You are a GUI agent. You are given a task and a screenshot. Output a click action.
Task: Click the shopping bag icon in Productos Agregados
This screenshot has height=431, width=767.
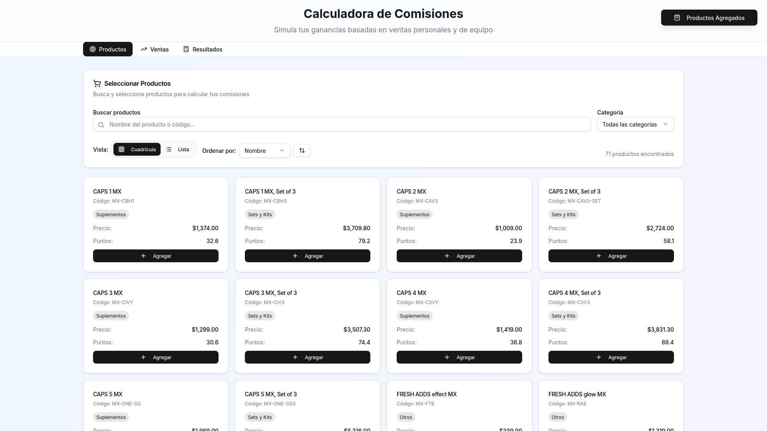[677, 18]
